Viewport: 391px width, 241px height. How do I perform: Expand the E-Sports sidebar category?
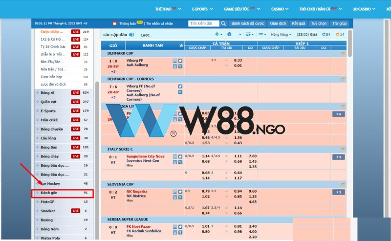(64, 111)
